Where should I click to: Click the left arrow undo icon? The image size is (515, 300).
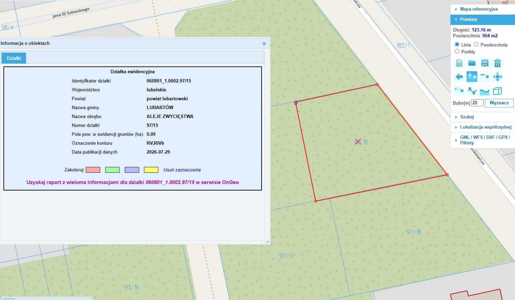[x=459, y=77]
